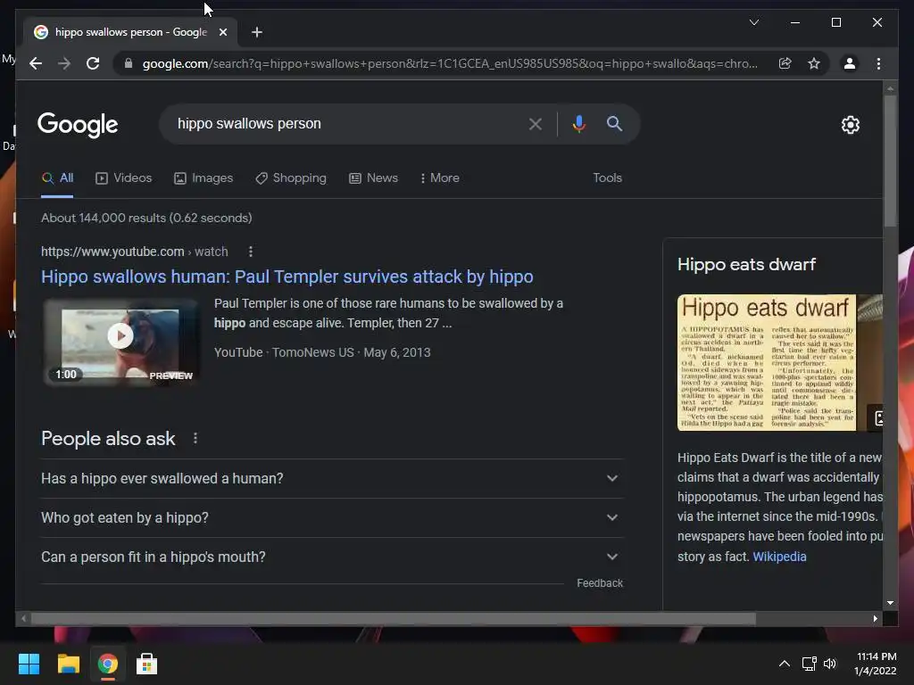The image size is (914, 685).
Task: Expand 'Can a person fit in a hippo's mouth?'
Action: click(x=332, y=557)
